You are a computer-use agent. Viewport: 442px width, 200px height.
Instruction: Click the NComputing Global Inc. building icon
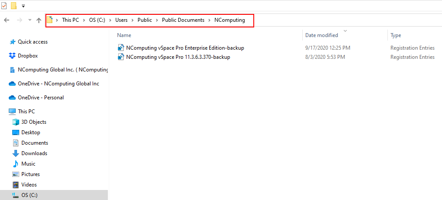[x=12, y=70]
